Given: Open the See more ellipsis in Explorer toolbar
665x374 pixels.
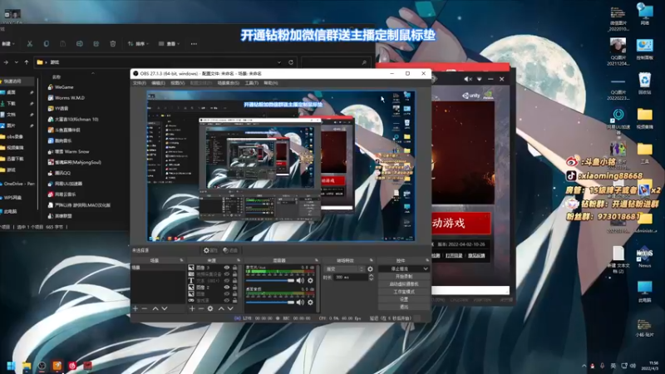Looking at the screenshot, I should coord(194,44).
